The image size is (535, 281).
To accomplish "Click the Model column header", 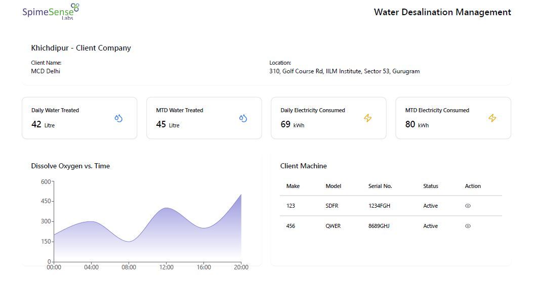I will point(333,186).
